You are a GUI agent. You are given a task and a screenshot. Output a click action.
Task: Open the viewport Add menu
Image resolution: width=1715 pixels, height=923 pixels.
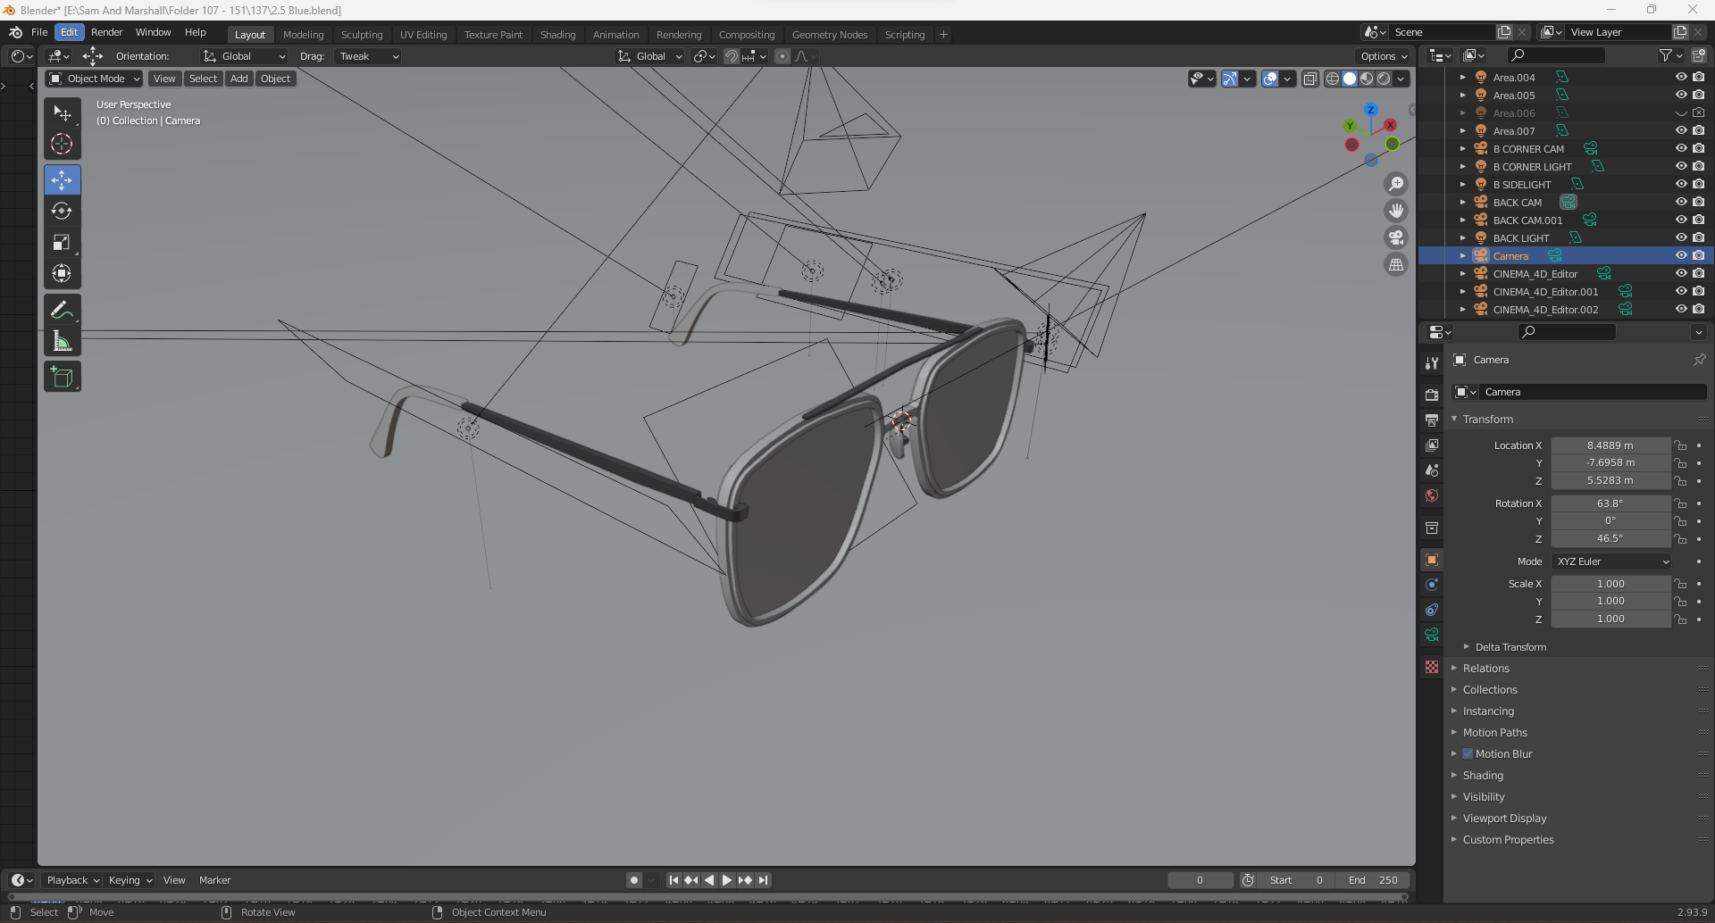(x=238, y=79)
